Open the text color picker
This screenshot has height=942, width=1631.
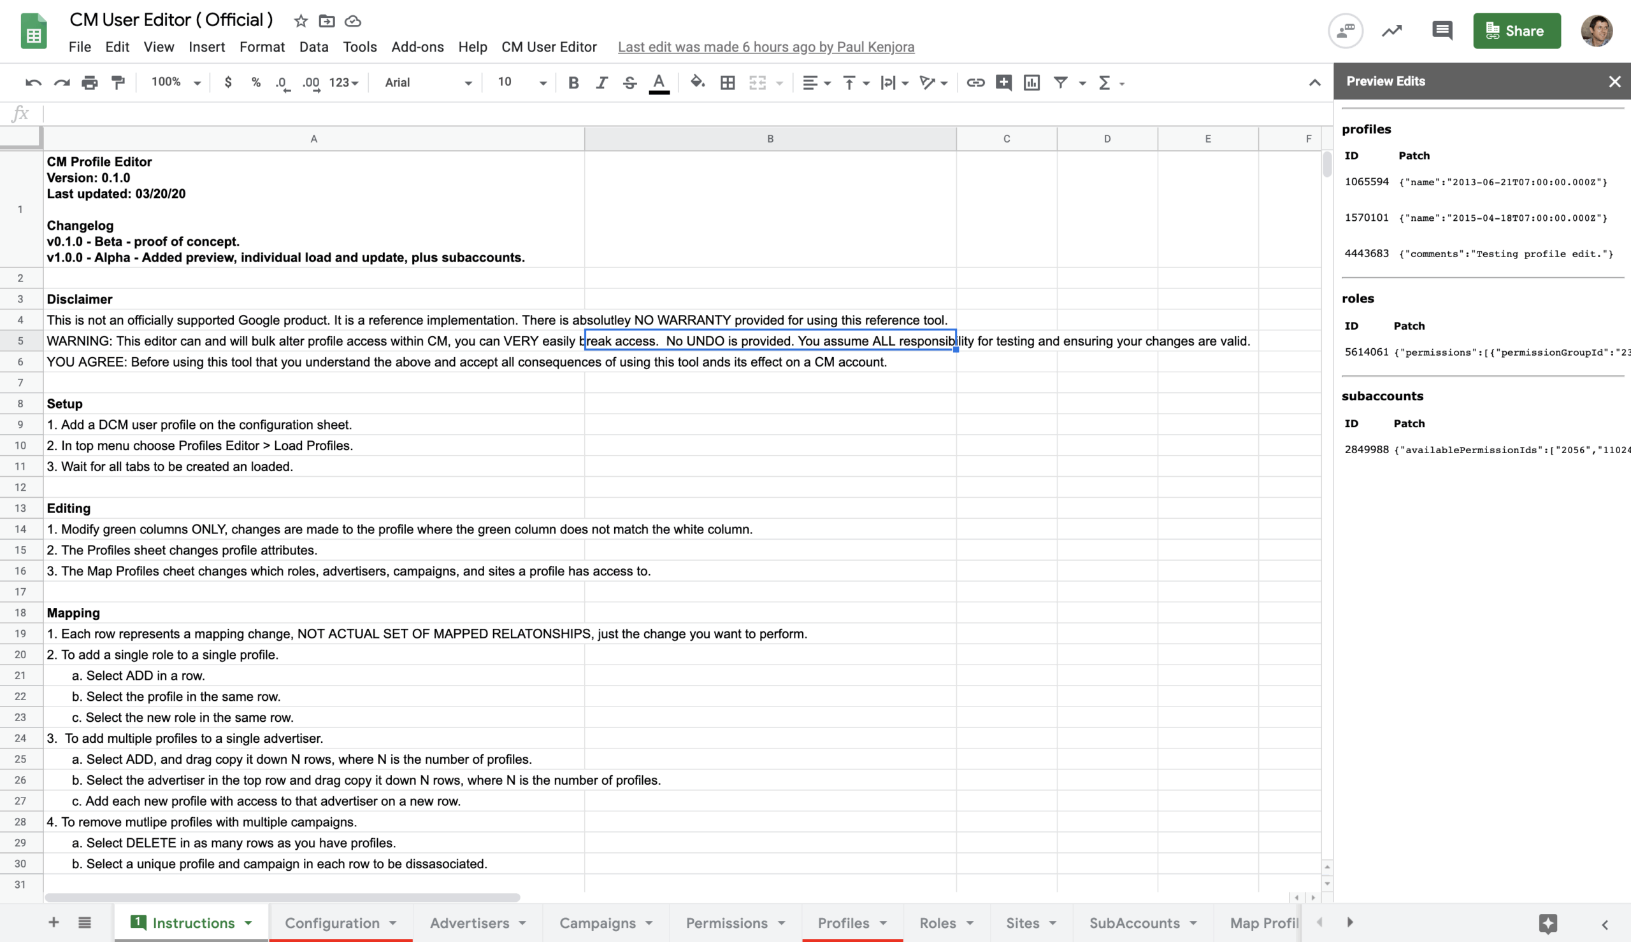[659, 82]
